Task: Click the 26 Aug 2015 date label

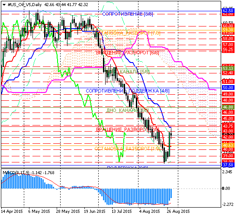Action: tap(178, 212)
